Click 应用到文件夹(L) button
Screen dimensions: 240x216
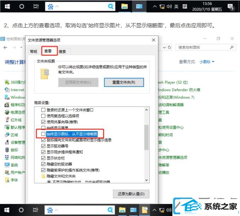(x=78, y=82)
